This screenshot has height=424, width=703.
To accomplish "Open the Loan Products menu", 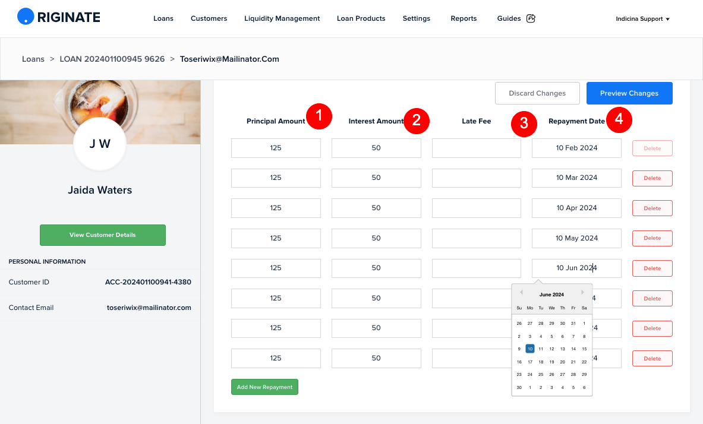I will pyautogui.click(x=361, y=18).
